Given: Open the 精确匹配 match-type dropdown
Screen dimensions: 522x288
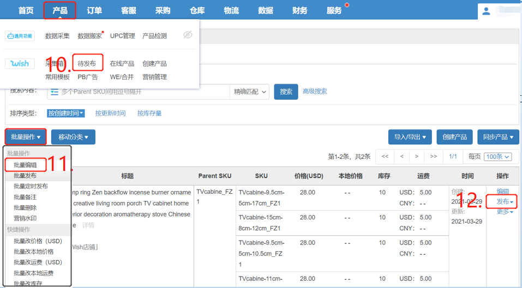Looking at the screenshot, I should coord(250,91).
